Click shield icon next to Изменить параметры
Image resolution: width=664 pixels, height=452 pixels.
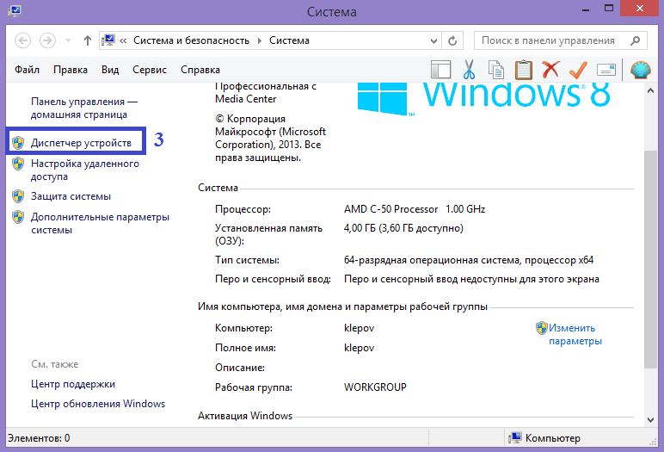click(542, 328)
